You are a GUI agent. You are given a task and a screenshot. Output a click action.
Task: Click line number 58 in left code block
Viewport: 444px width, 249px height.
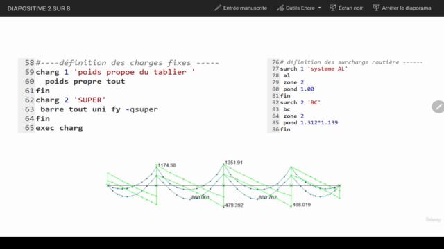coord(29,63)
